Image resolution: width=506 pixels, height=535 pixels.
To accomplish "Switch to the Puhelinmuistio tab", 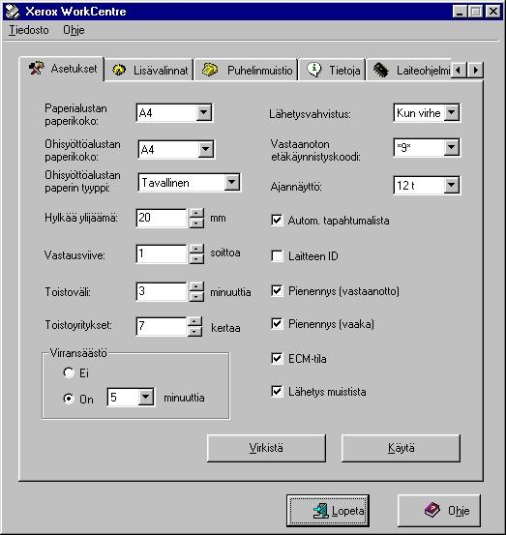I will click(247, 70).
